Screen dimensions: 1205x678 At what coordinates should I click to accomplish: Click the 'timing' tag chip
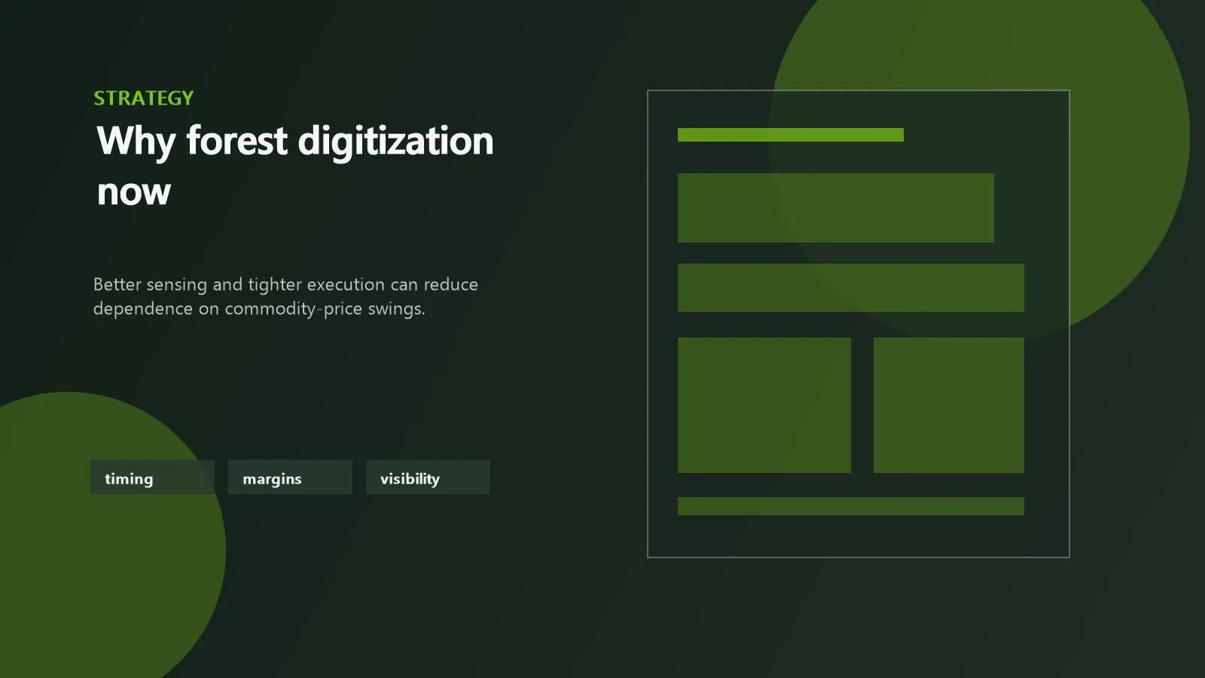pos(152,477)
